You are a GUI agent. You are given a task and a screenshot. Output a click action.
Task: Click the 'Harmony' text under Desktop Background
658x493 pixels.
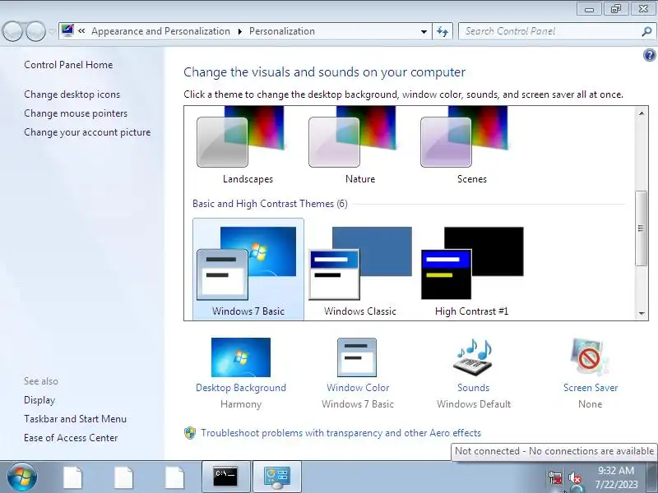tap(241, 404)
